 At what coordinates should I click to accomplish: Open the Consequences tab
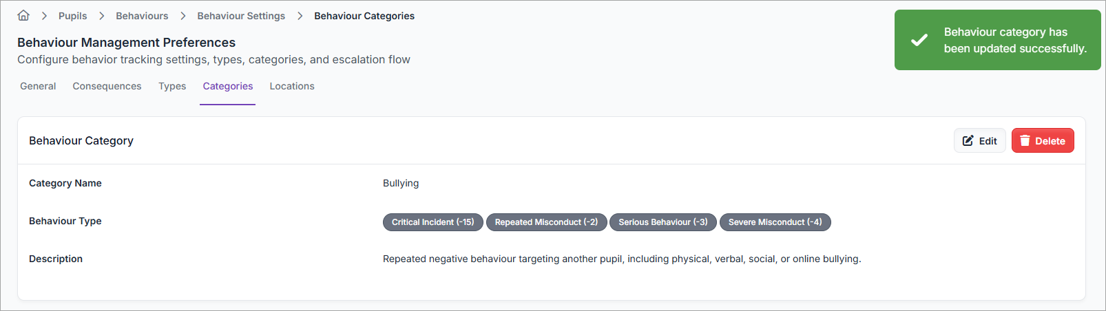107,86
